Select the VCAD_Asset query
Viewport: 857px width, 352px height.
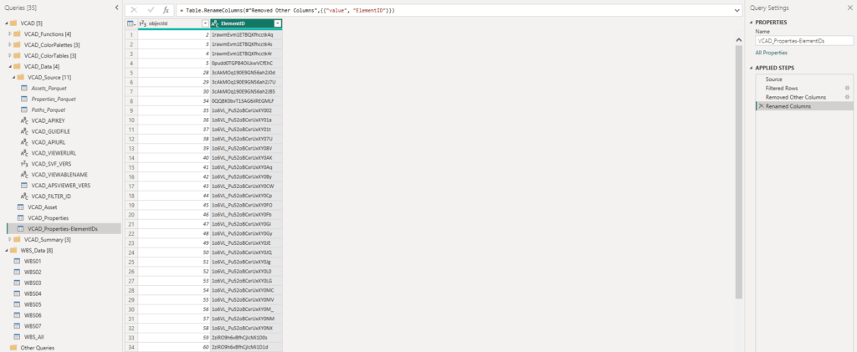(x=42, y=207)
